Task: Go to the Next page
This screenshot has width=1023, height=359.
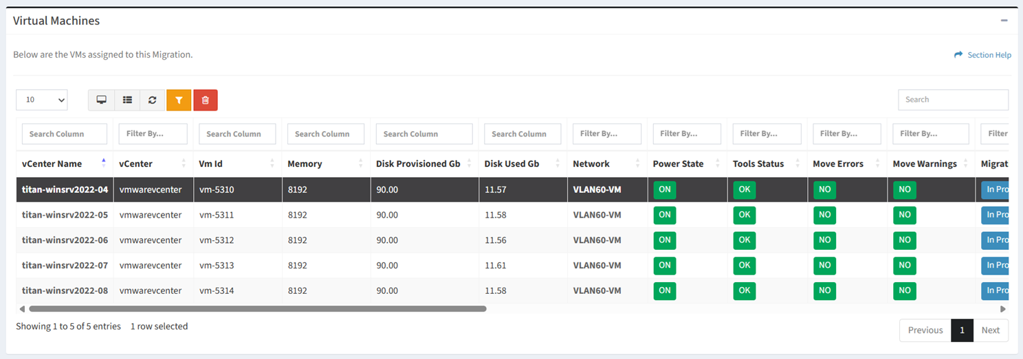Action: [x=991, y=330]
